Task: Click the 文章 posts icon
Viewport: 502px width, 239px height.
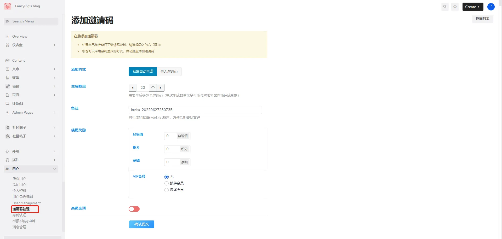Action: click(8, 69)
